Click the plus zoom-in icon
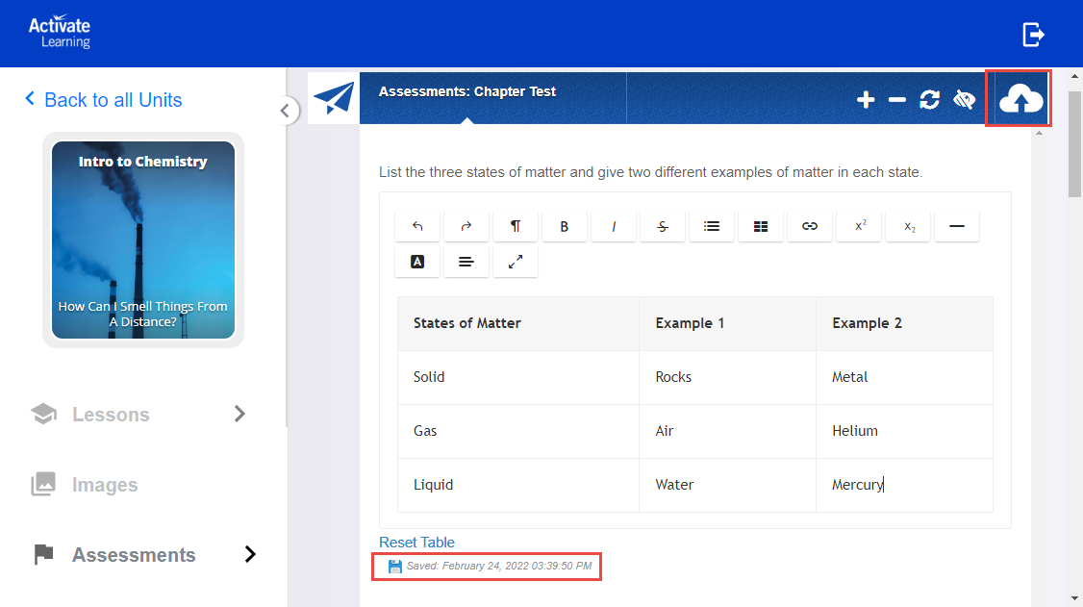 (866, 99)
